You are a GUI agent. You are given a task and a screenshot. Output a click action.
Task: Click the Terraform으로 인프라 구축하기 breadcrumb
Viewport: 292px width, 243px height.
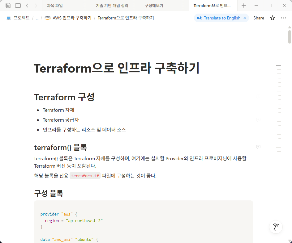tap(126, 18)
